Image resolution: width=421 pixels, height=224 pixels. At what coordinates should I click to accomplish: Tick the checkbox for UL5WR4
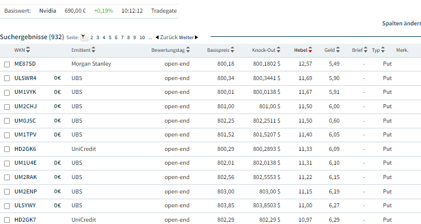pyautogui.click(x=7, y=78)
